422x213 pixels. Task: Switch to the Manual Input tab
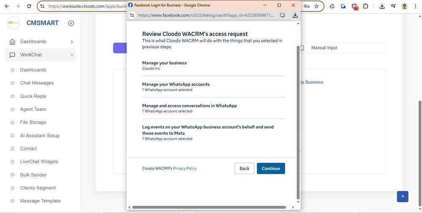[x=324, y=48]
